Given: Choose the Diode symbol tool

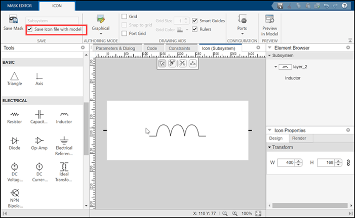Looking at the screenshot, I should pyautogui.click(x=15, y=144).
